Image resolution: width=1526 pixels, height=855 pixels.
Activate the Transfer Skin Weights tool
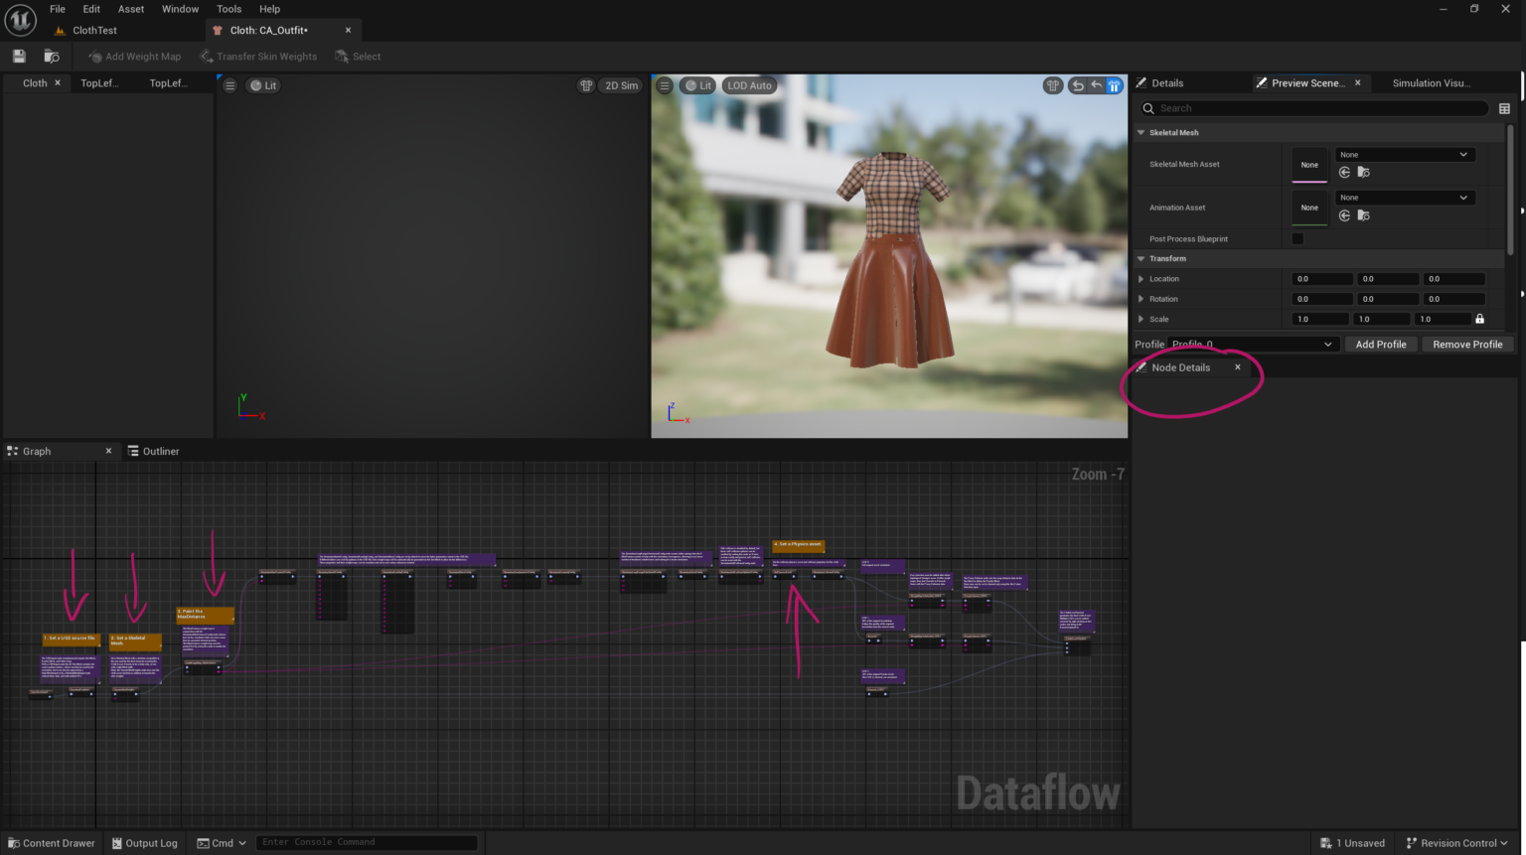point(258,56)
